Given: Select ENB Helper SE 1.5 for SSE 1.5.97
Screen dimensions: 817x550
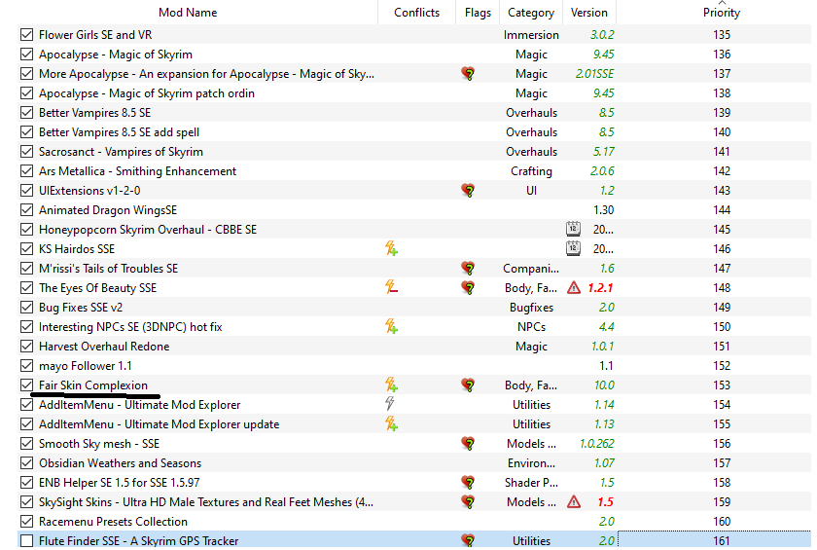Looking at the screenshot, I should [x=120, y=483].
